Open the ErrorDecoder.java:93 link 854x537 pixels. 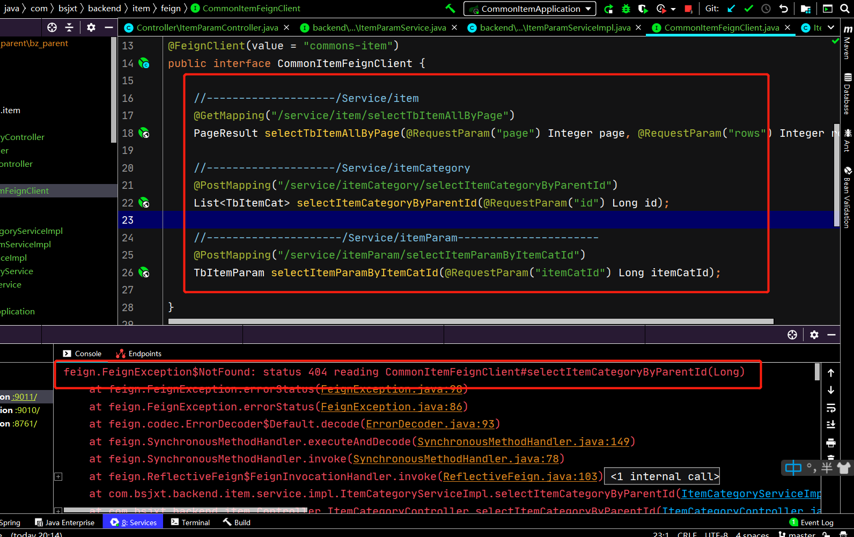click(430, 424)
